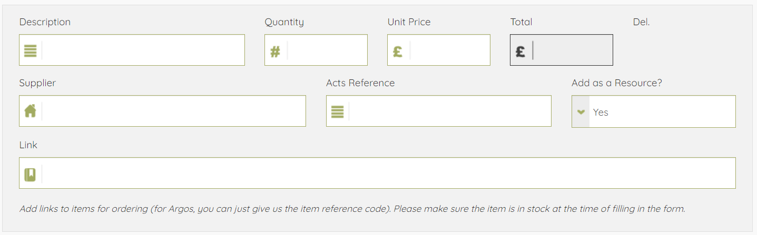Screen dimensions: 757x235
Task: Focus the Description text input
Action: point(142,50)
